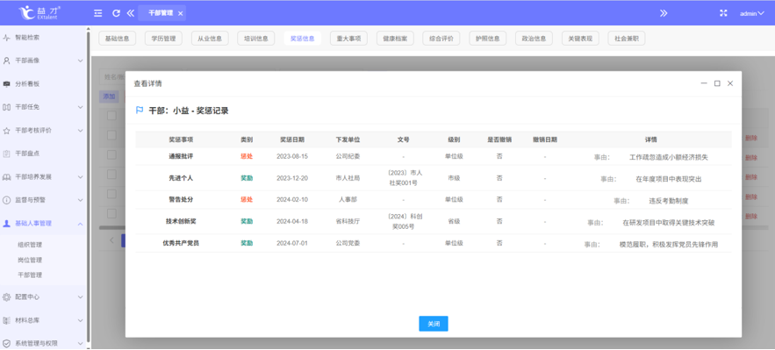Open 岗位管理 submenu item

pos(30,261)
